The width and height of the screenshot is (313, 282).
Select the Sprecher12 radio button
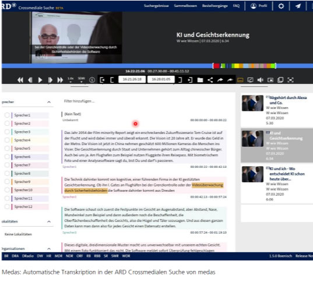tap(7, 207)
